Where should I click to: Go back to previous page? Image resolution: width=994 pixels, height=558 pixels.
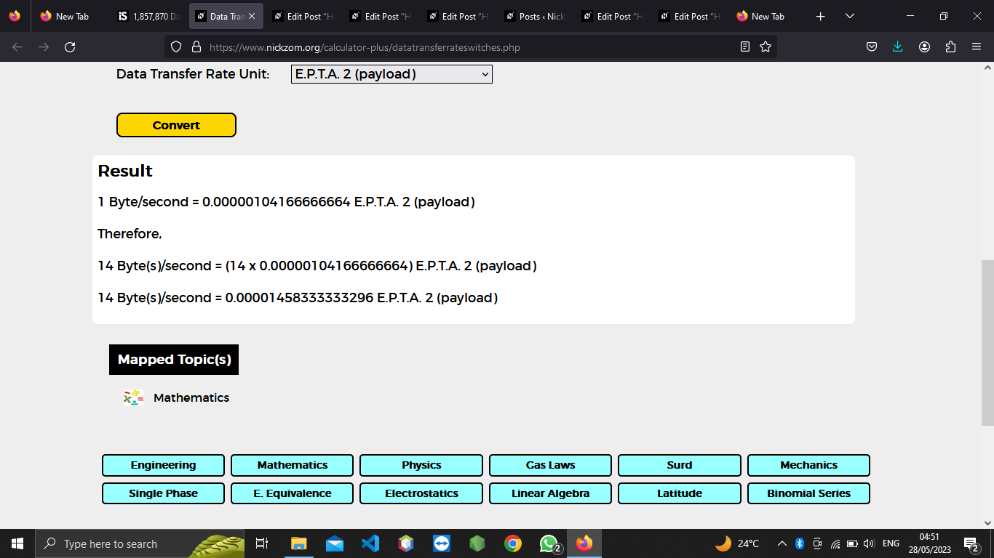(17, 47)
